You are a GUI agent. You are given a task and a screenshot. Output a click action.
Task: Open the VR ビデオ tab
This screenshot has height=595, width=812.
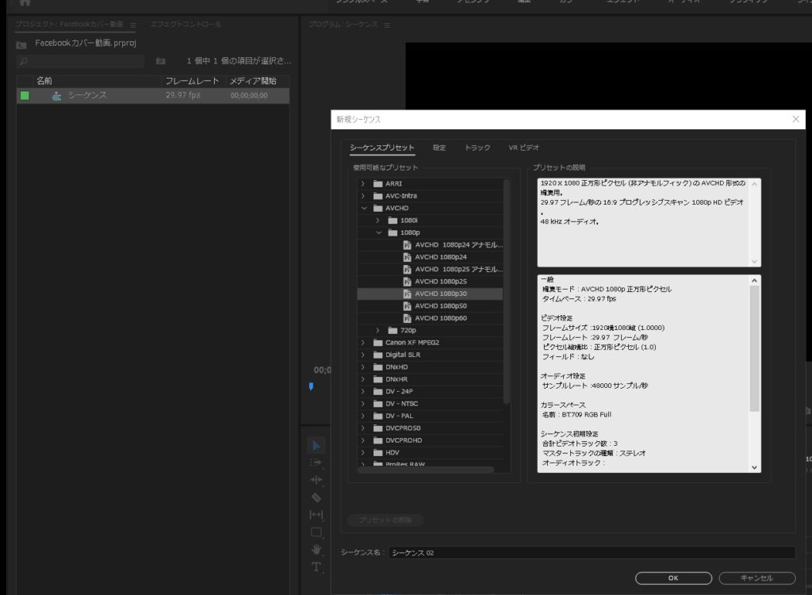(x=523, y=148)
